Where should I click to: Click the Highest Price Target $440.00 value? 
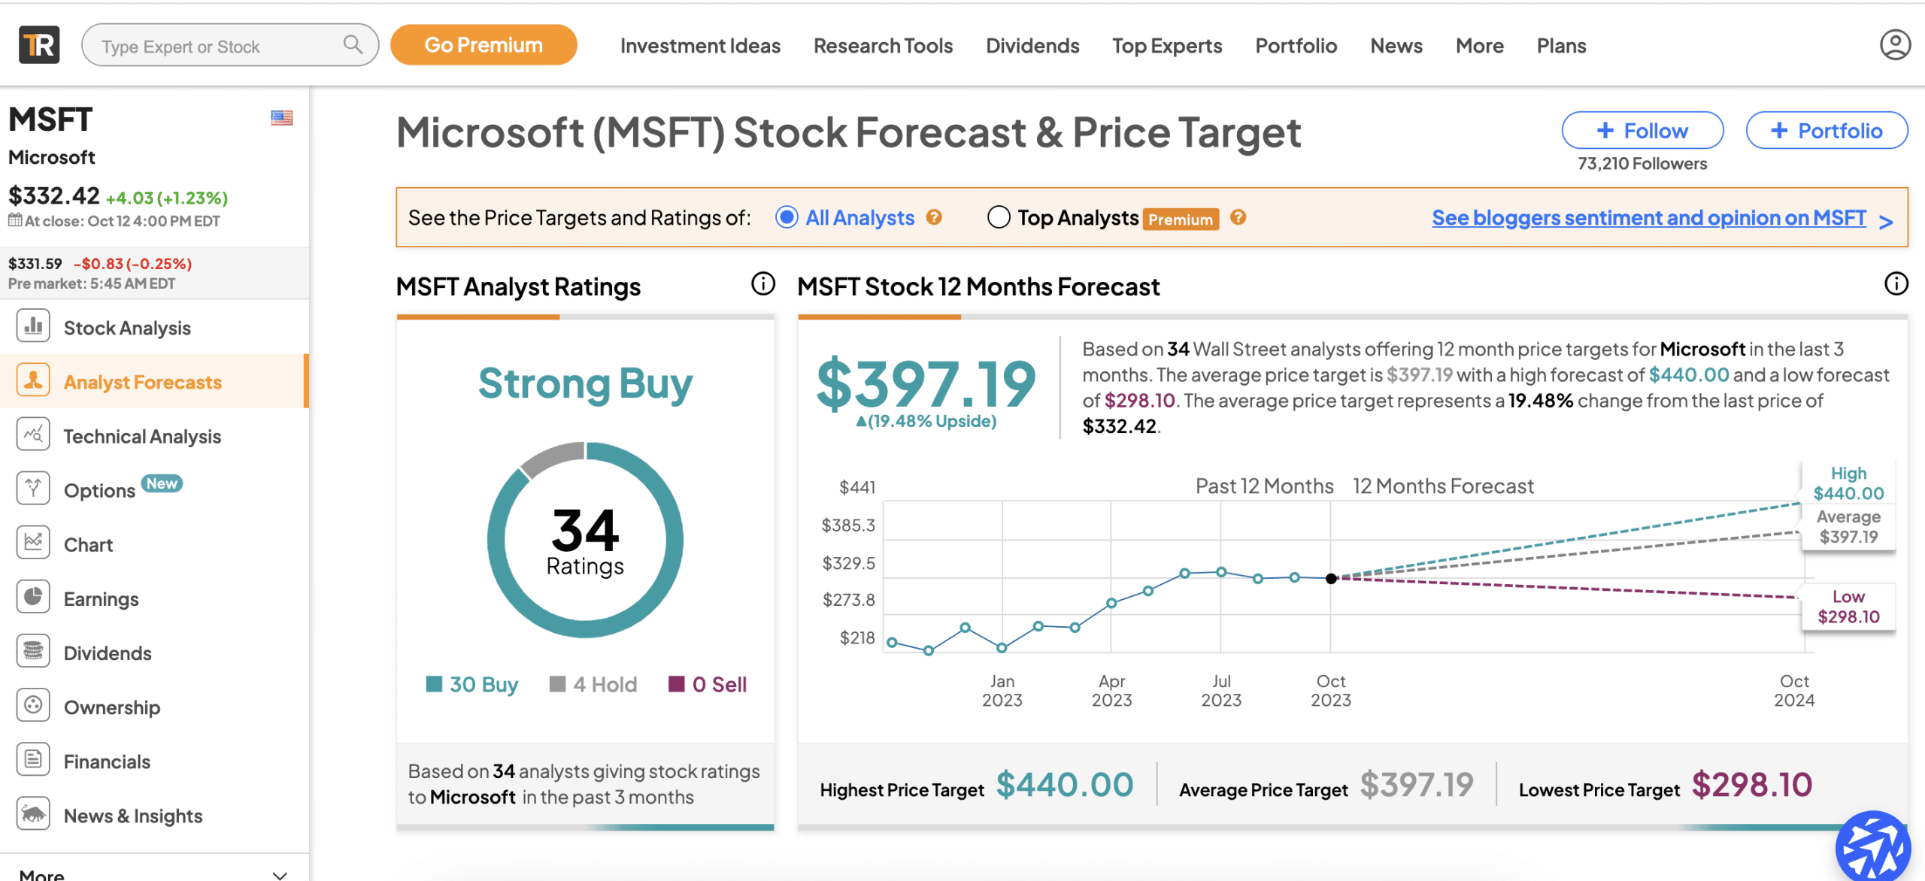(1064, 784)
